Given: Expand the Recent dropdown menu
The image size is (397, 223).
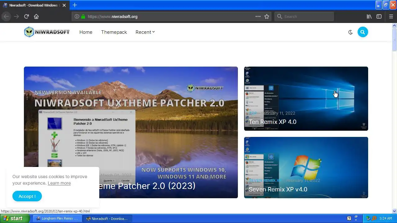Looking at the screenshot, I should [145, 32].
